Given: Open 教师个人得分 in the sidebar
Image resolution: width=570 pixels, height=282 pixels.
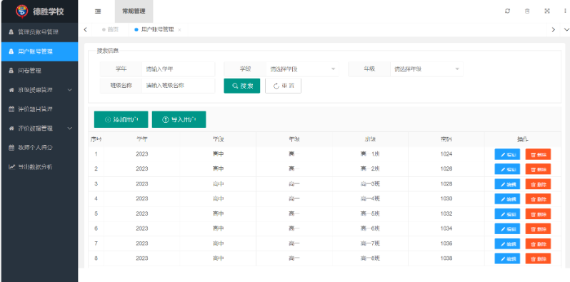Looking at the screenshot, I should tap(39, 148).
